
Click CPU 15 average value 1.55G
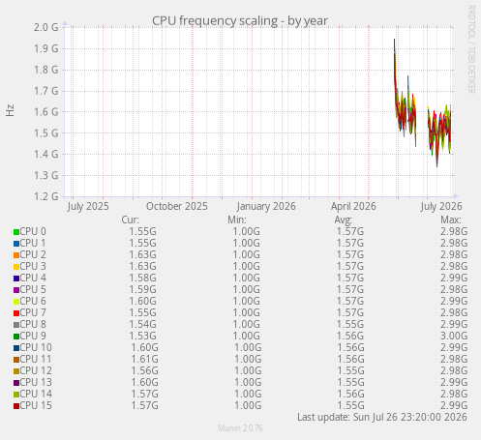[x=350, y=405]
